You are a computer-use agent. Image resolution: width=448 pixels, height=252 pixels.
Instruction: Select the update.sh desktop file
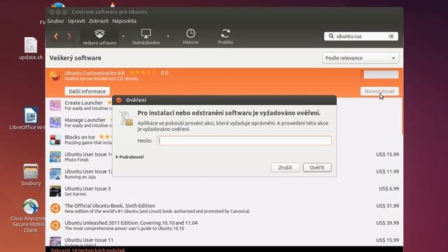click(x=31, y=49)
